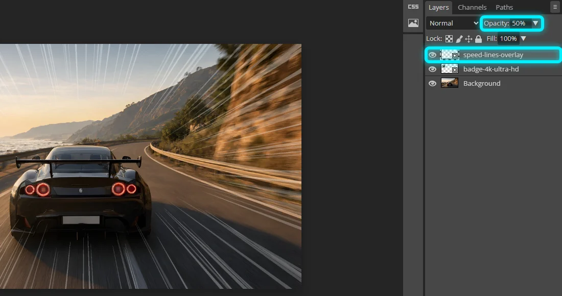This screenshot has height=296, width=562.
Task: Open the Opacity slider arrow
Action: (x=535, y=23)
